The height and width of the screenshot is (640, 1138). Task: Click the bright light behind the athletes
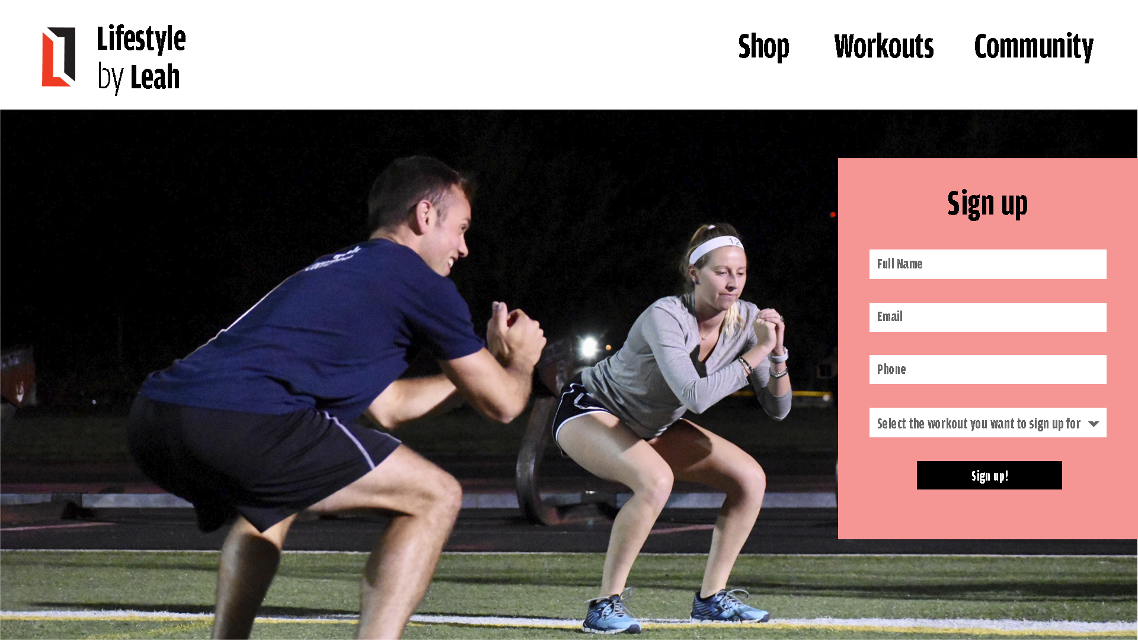pyautogui.click(x=589, y=347)
